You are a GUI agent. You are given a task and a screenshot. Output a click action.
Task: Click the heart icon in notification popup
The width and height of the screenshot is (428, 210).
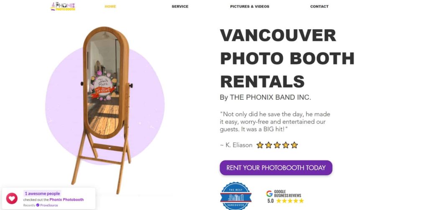click(x=12, y=199)
